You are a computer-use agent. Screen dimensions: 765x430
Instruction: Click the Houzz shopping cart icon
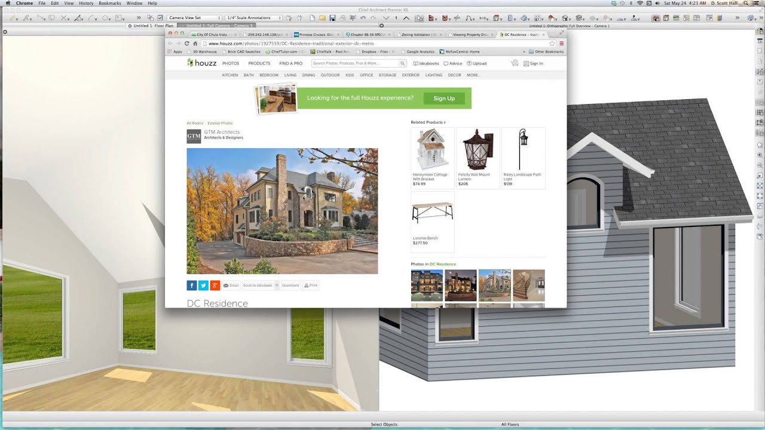point(515,63)
